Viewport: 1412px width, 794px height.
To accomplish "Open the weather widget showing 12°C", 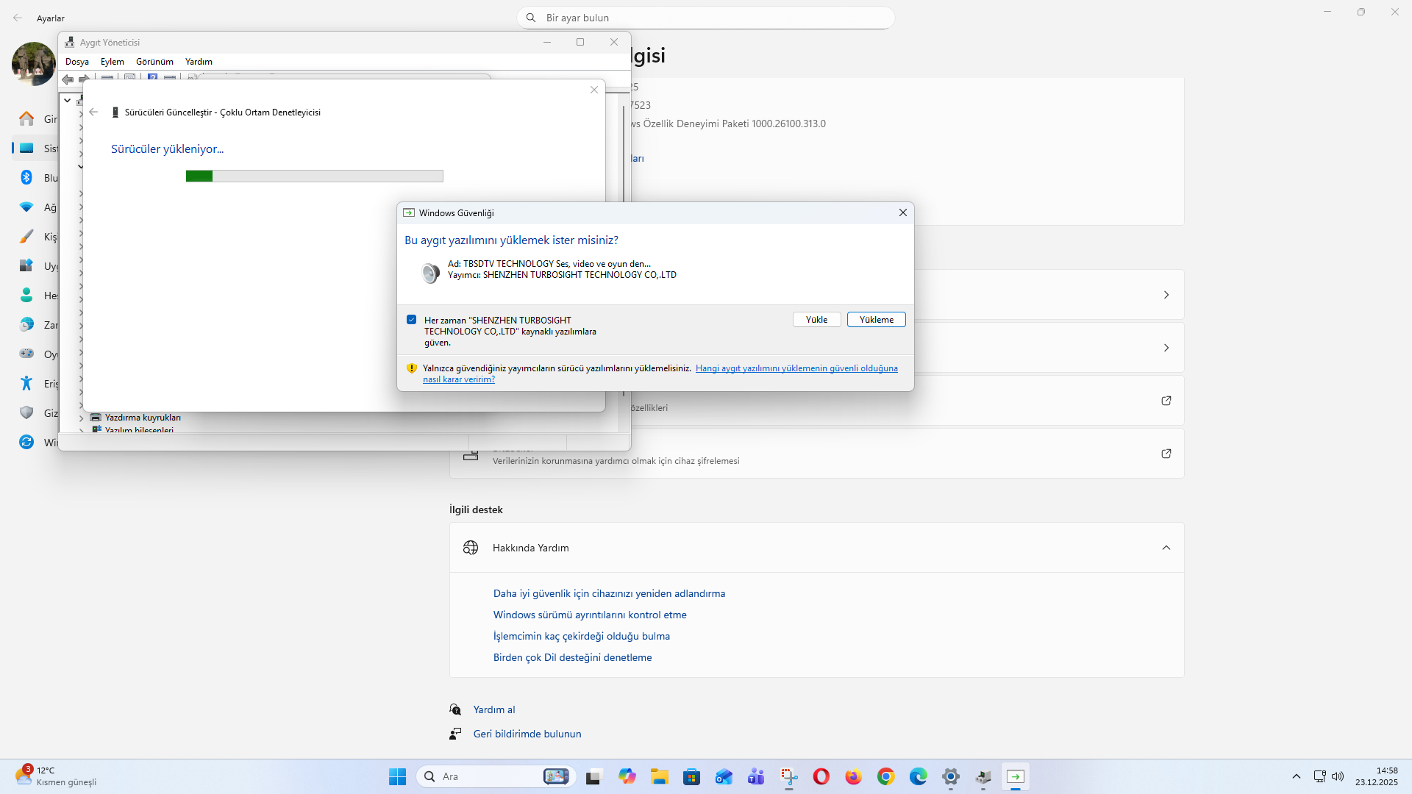I will click(x=56, y=776).
